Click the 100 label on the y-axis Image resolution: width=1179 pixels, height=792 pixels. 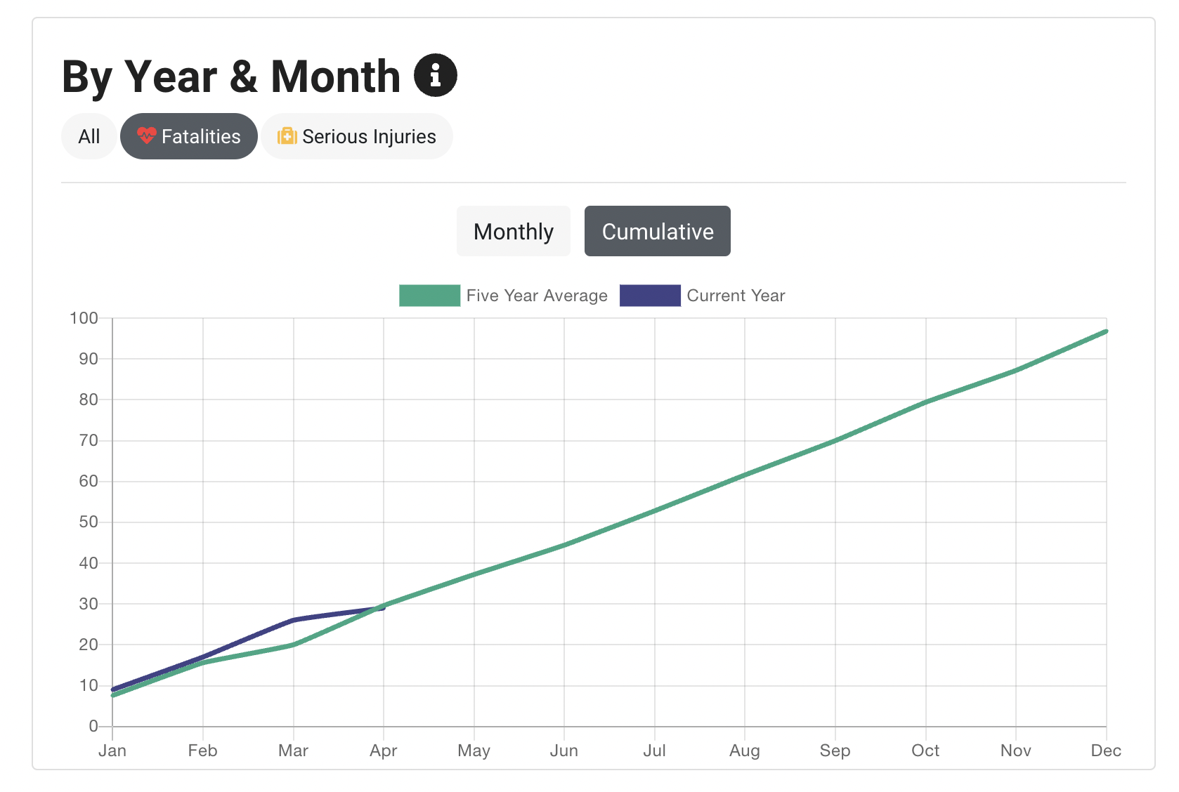coord(83,318)
